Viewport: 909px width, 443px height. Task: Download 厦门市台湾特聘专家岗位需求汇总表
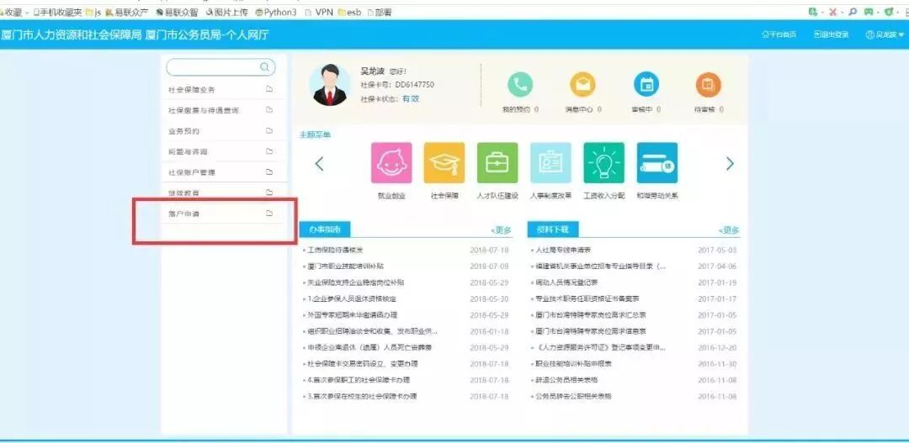point(591,315)
